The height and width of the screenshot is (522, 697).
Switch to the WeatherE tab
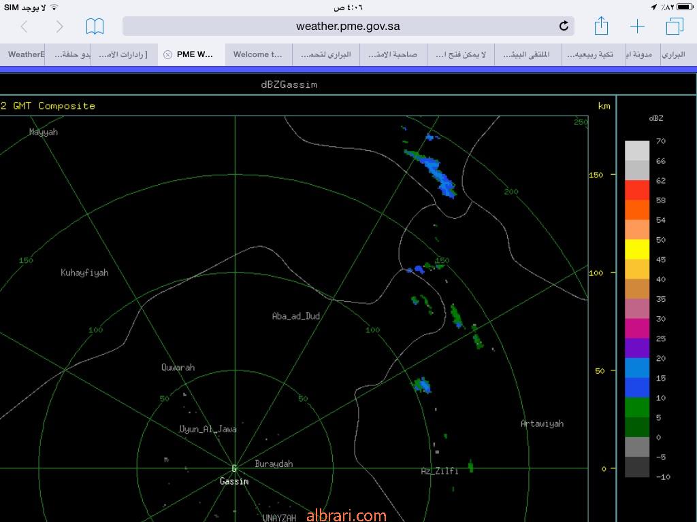(22, 54)
